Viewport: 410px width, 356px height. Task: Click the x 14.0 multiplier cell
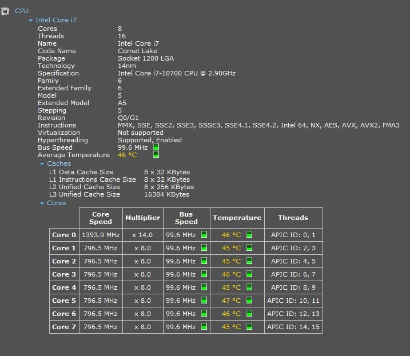(x=143, y=235)
